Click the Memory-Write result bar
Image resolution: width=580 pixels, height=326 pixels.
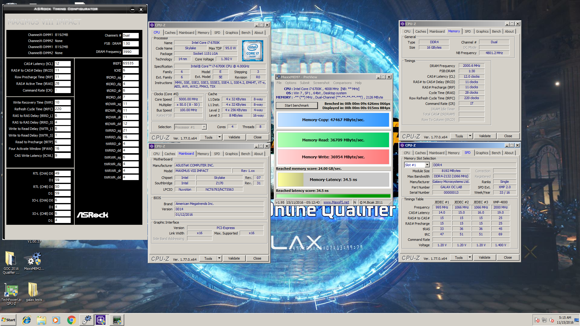click(x=333, y=157)
